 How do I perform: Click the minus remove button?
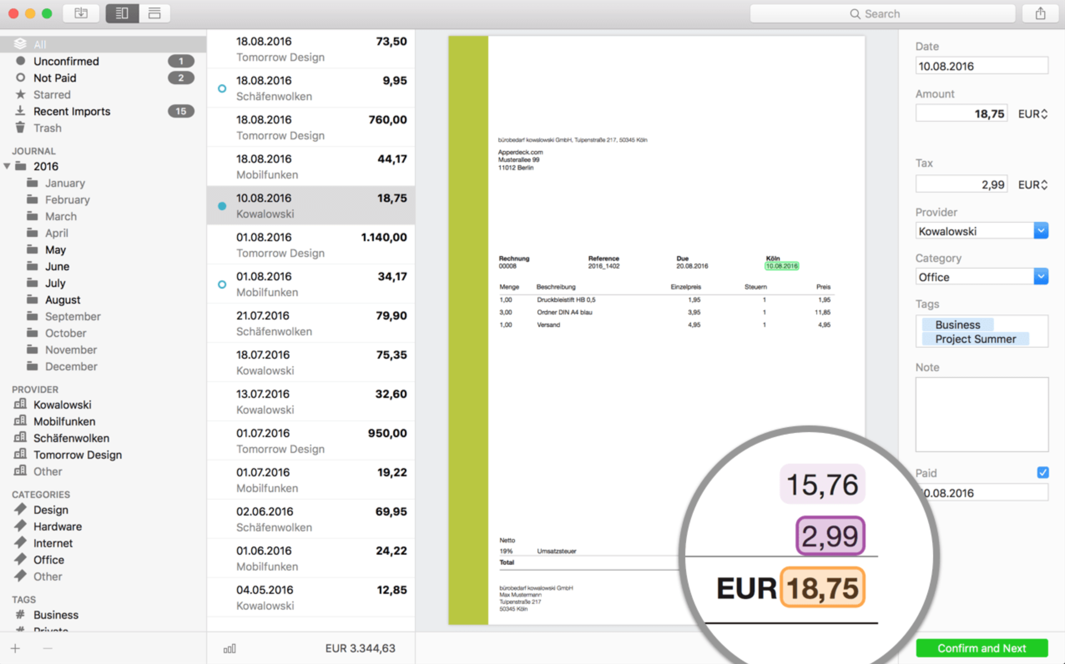coord(48,648)
